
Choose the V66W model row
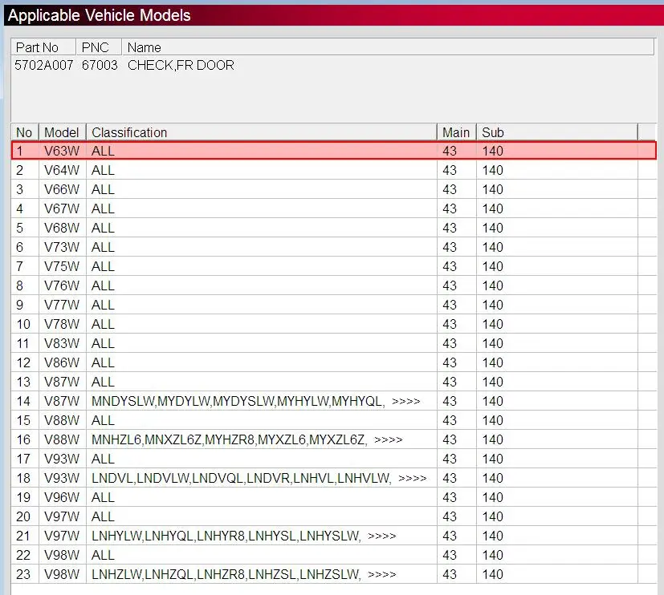point(334,189)
